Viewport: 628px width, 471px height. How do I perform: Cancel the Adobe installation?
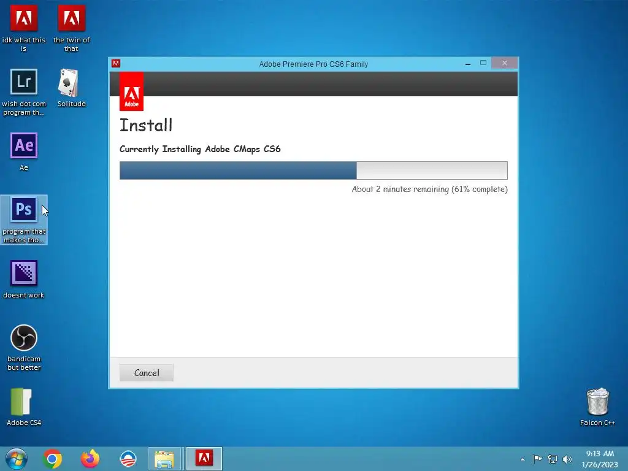(146, 373)
